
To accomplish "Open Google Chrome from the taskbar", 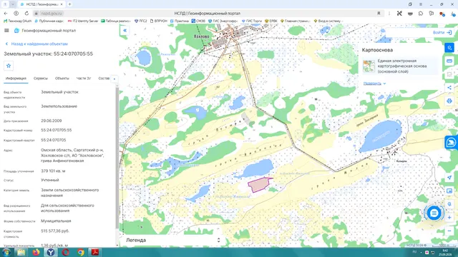I will [x=81, y=252].
